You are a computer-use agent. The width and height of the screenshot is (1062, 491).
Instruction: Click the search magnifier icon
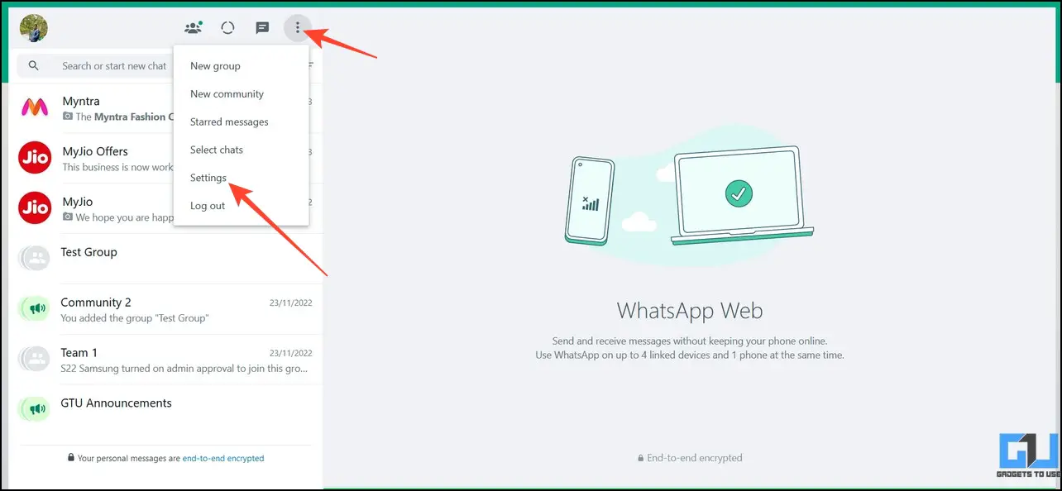coord(34,65)
